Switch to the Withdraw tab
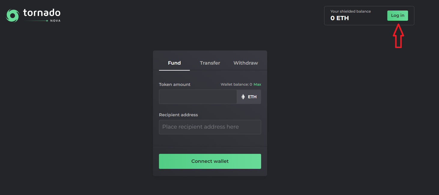Viewport: 439px width, 195px height. (x=245, y=63)
